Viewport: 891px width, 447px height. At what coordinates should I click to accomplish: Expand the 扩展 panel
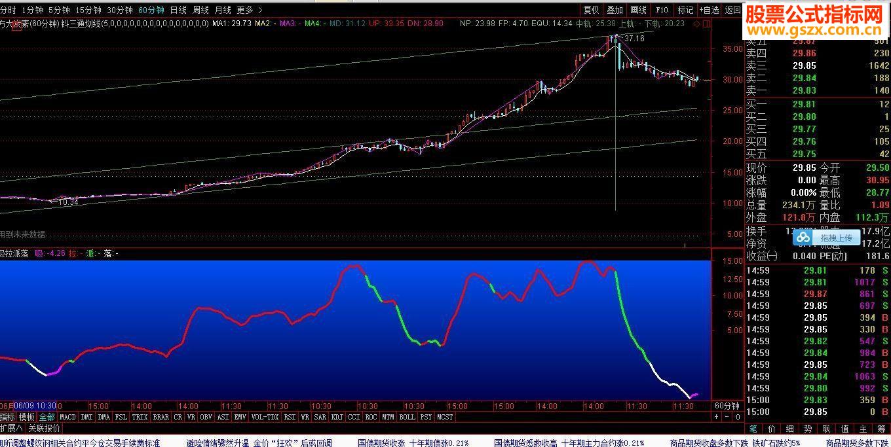[x=11, y=429]
